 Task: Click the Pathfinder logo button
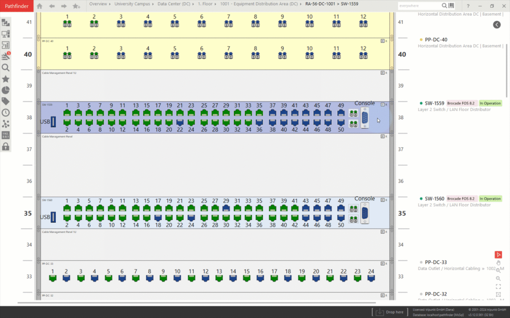(x=17, y=6)
